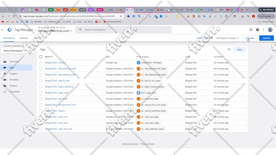Click the Folders sidebar icon
Image resolution: width=276 pixels, height=155 pixels.
(5, 86)
